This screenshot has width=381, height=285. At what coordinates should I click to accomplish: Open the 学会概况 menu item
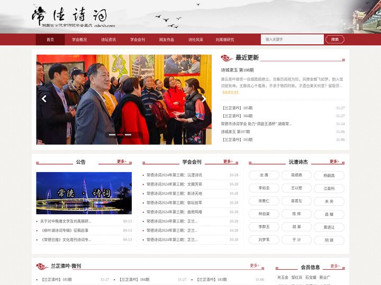pos(79,40)
